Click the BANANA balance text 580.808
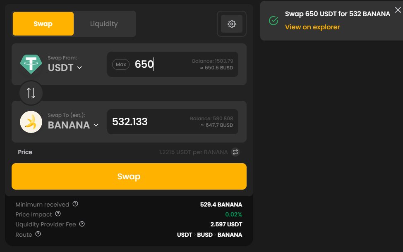This screenshot has height=252, width=403. (211, 119)
